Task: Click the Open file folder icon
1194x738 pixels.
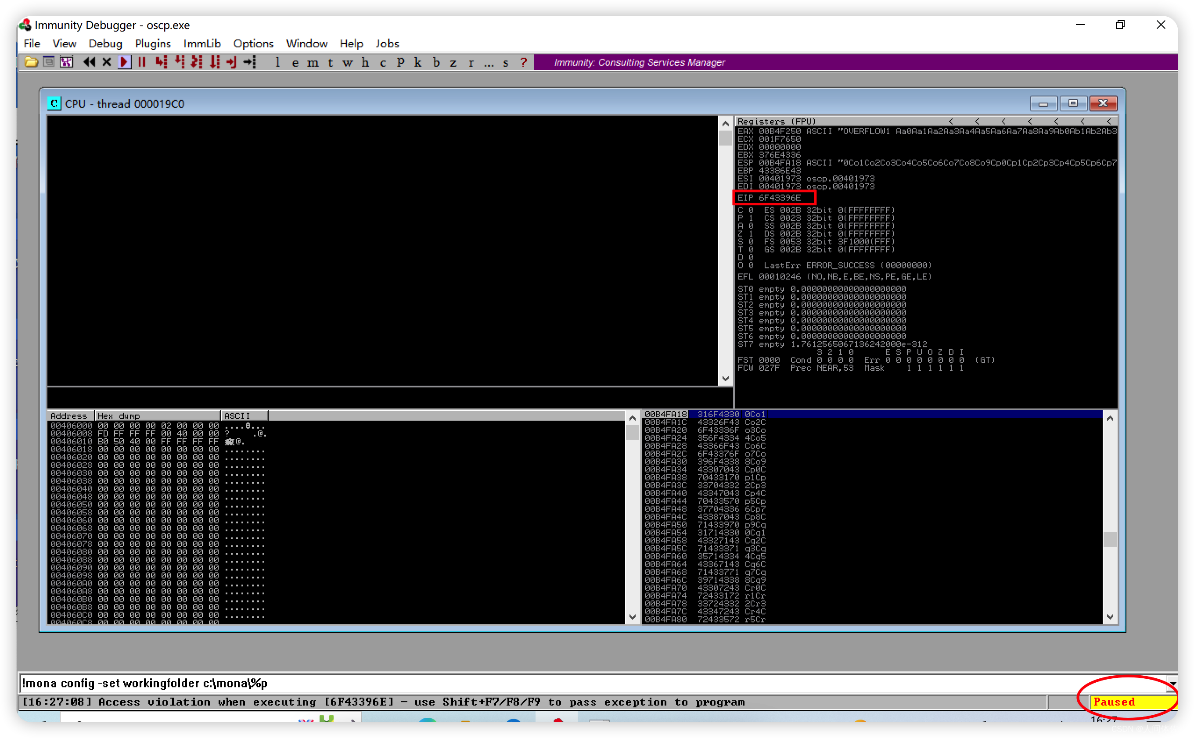Action: point(31,62)
